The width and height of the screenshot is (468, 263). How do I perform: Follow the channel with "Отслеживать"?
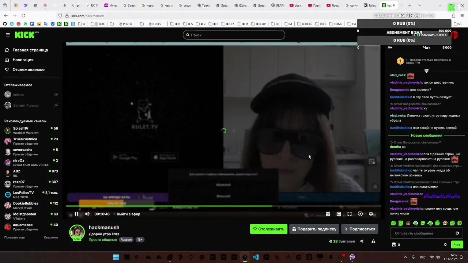[269, 229]
